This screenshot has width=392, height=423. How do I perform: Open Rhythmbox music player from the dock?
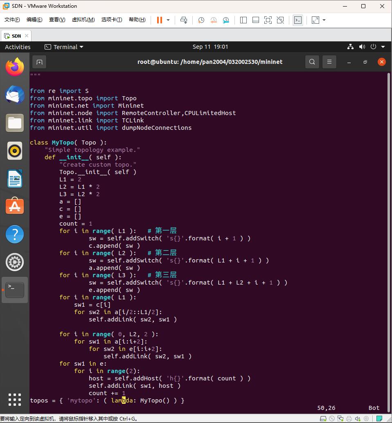(x=15, y=151)
